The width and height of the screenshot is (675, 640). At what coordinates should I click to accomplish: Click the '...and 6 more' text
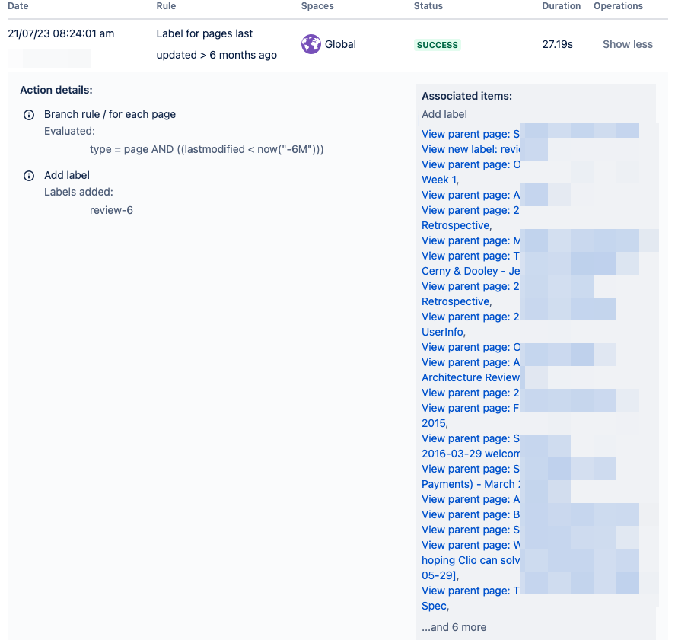454,627
